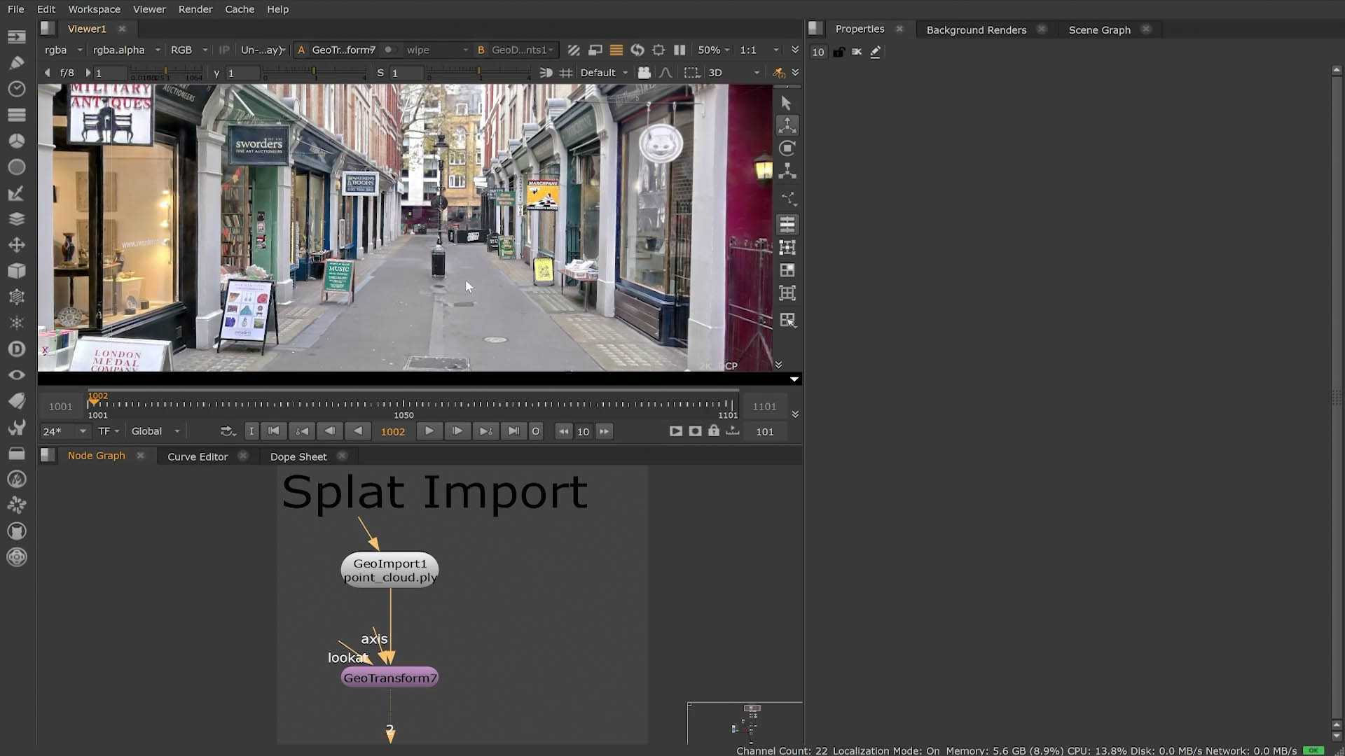Click the refresh viewer icon
1345x756 pixels.
pos(637,50)
